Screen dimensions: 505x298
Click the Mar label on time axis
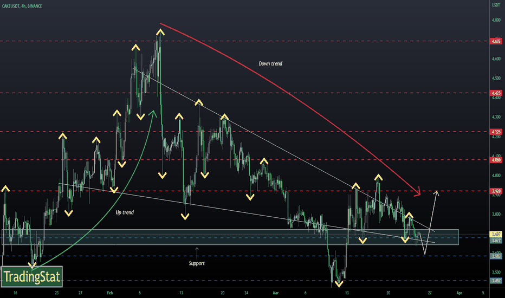pyautogui.click(x=276, y=293)
